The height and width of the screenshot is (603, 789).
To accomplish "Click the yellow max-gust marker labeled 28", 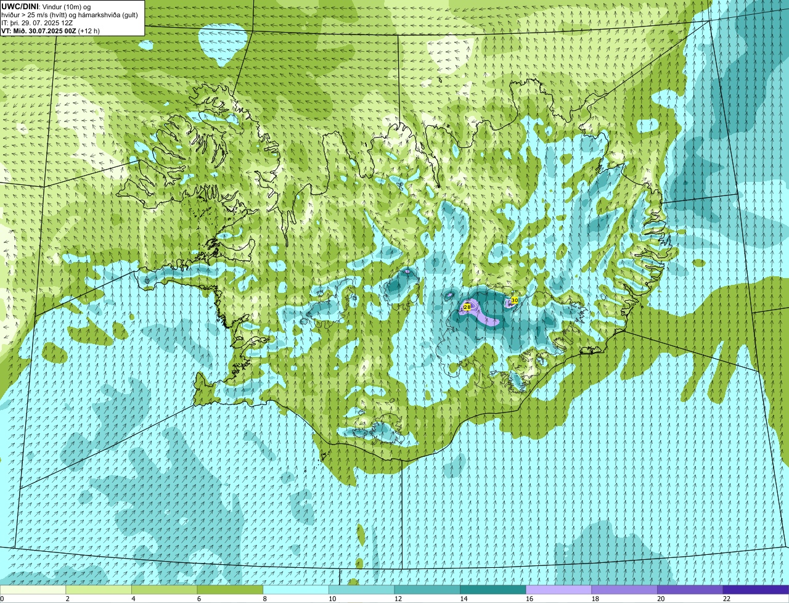I will coord(467,306).
